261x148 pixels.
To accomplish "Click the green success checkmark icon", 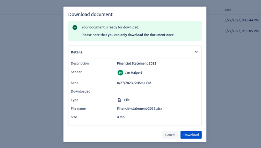I will [x=75, y=28].
